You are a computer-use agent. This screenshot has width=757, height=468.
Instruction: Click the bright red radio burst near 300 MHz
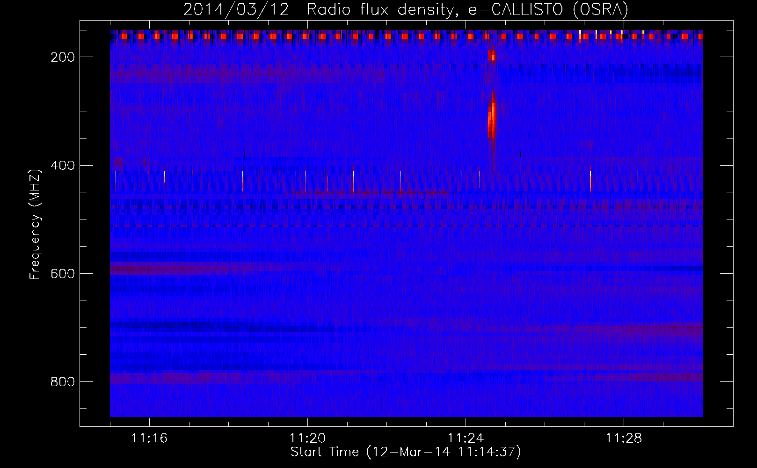tap(492, 120)
